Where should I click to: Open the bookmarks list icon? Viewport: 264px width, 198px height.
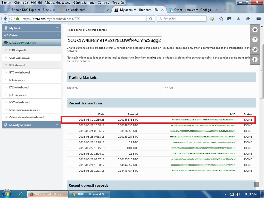(x=229, y=19)
